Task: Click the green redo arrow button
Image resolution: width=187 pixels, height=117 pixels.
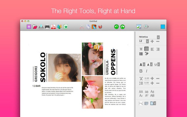Action: [x=123, y=27]
